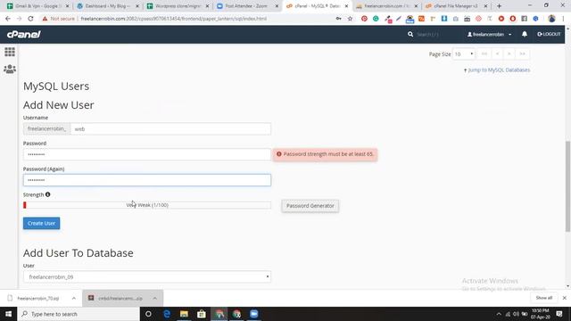Switch to the Dashboard - My Blog tab

point(108,6)
